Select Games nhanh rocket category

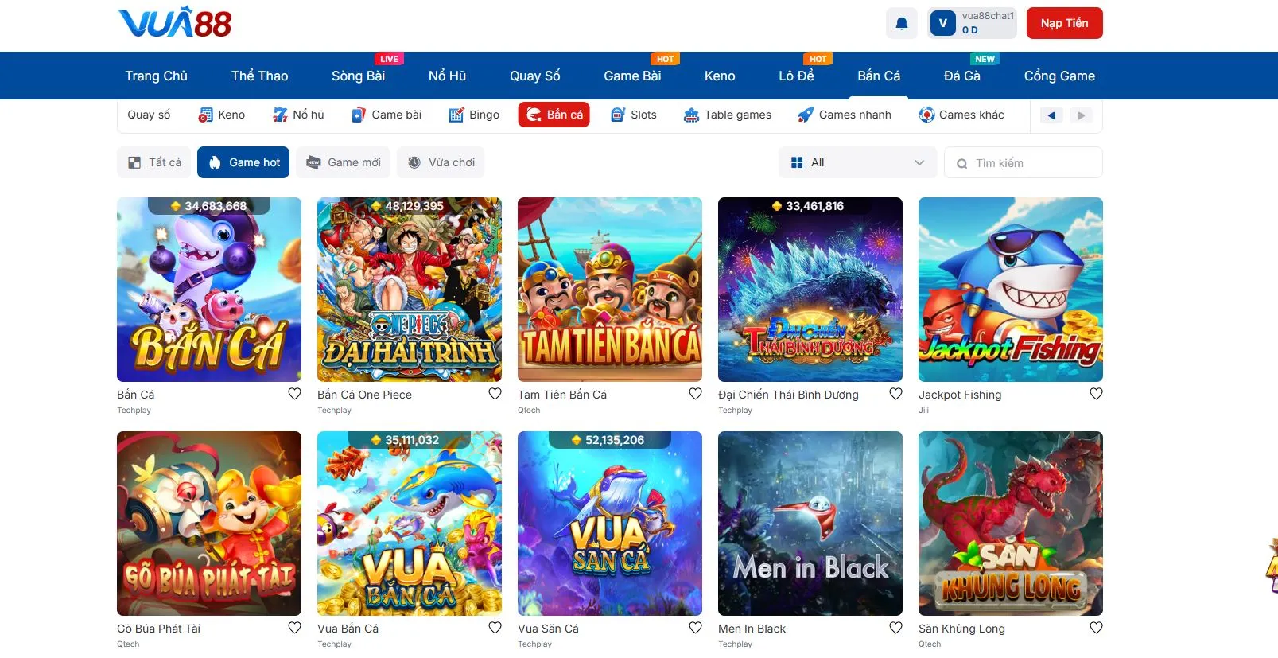[x=806, y=115]
